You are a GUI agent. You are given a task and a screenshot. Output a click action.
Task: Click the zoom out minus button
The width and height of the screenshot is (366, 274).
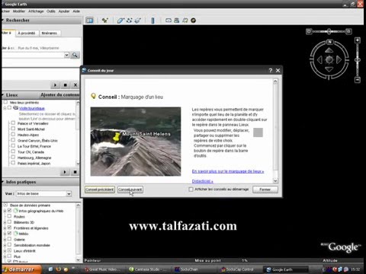(358, 80)
